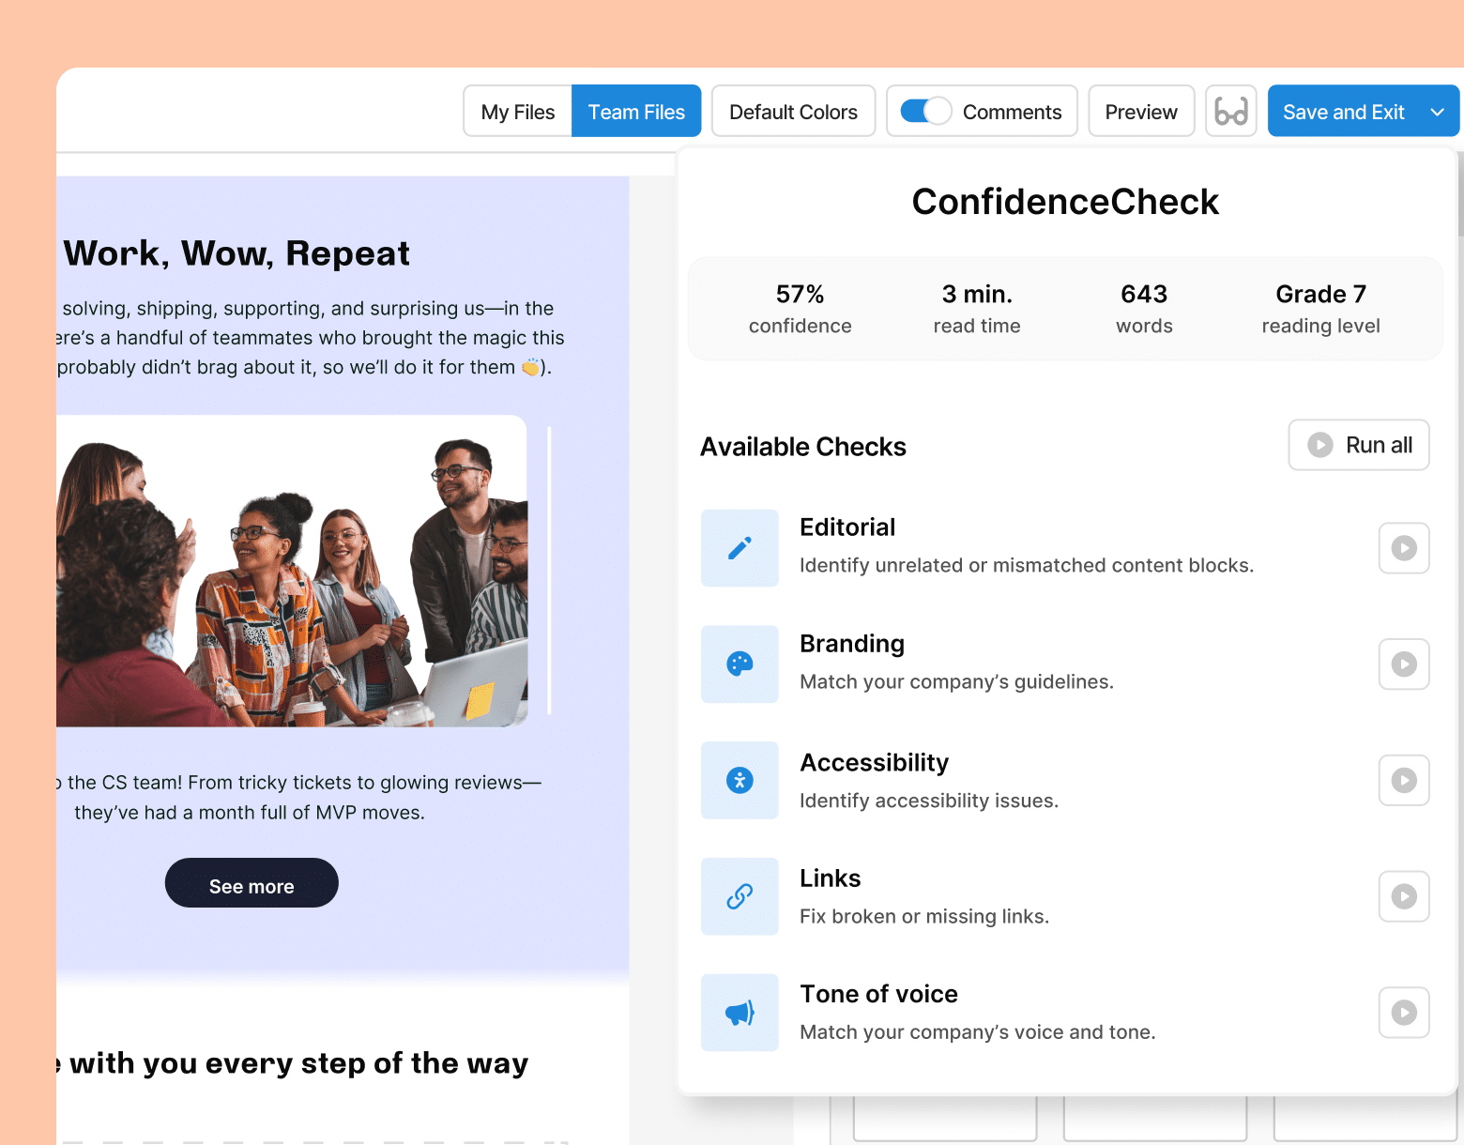The image size is (1464, 1145).
Task: Open the Team Files tab
Action: 636,110
